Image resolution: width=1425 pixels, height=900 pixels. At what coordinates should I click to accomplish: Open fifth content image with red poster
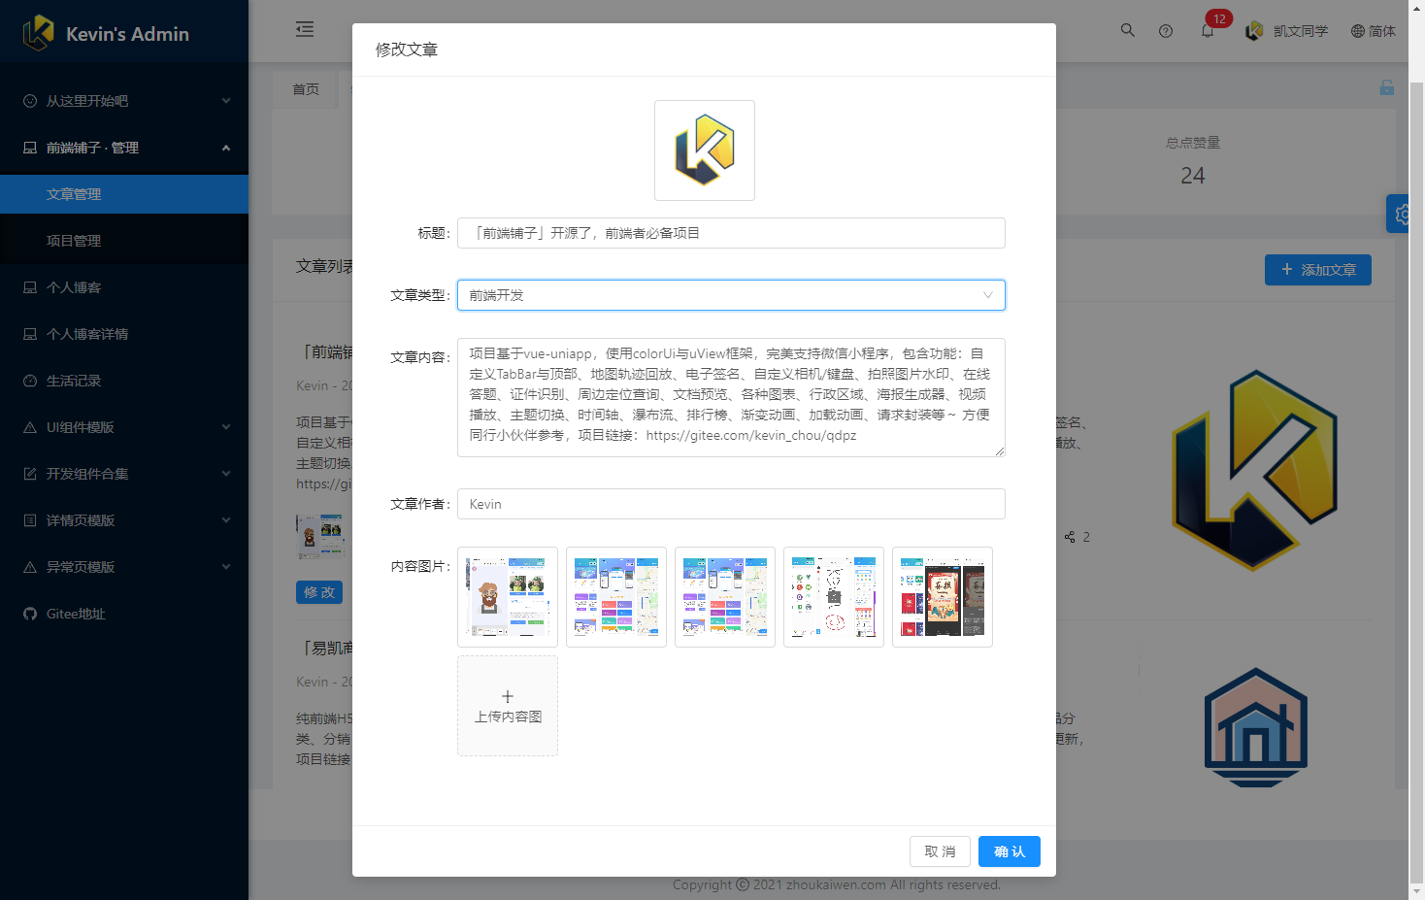pyautogui.click(x=943, y=597)
